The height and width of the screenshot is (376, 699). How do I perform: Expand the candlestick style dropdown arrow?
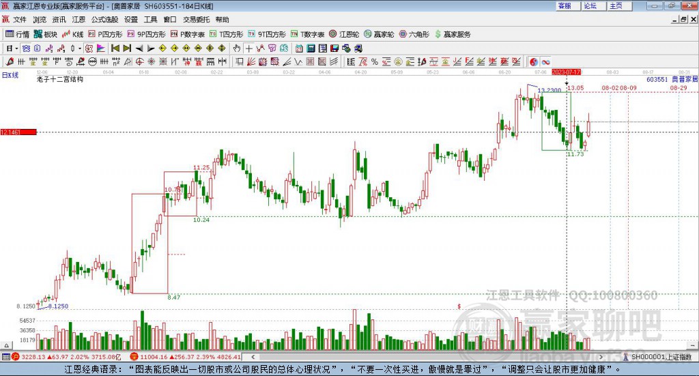click(80, 48)
